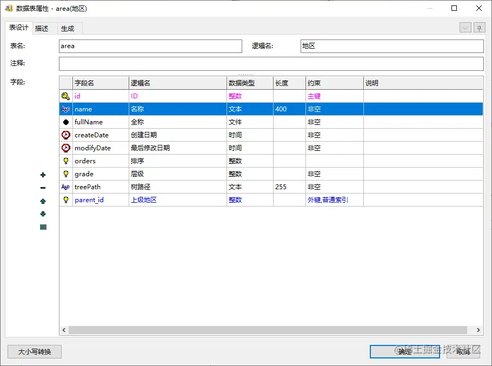This screenshot has width=492, height=366.
Task: Select the orders field name cell
Action: (x=101, y=161)
